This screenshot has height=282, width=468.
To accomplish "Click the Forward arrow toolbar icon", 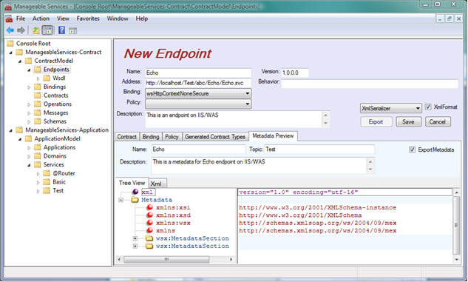I will click(x=21, y=30).
